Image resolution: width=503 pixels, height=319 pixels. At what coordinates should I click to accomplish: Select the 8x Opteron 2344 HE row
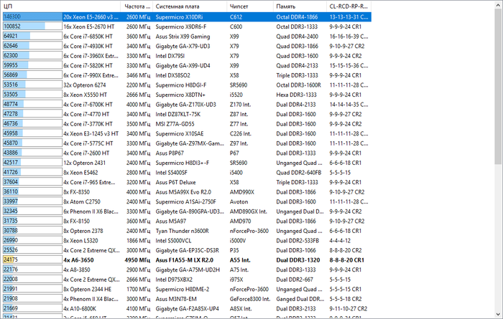pyautogui.click(x=187, y=289)
